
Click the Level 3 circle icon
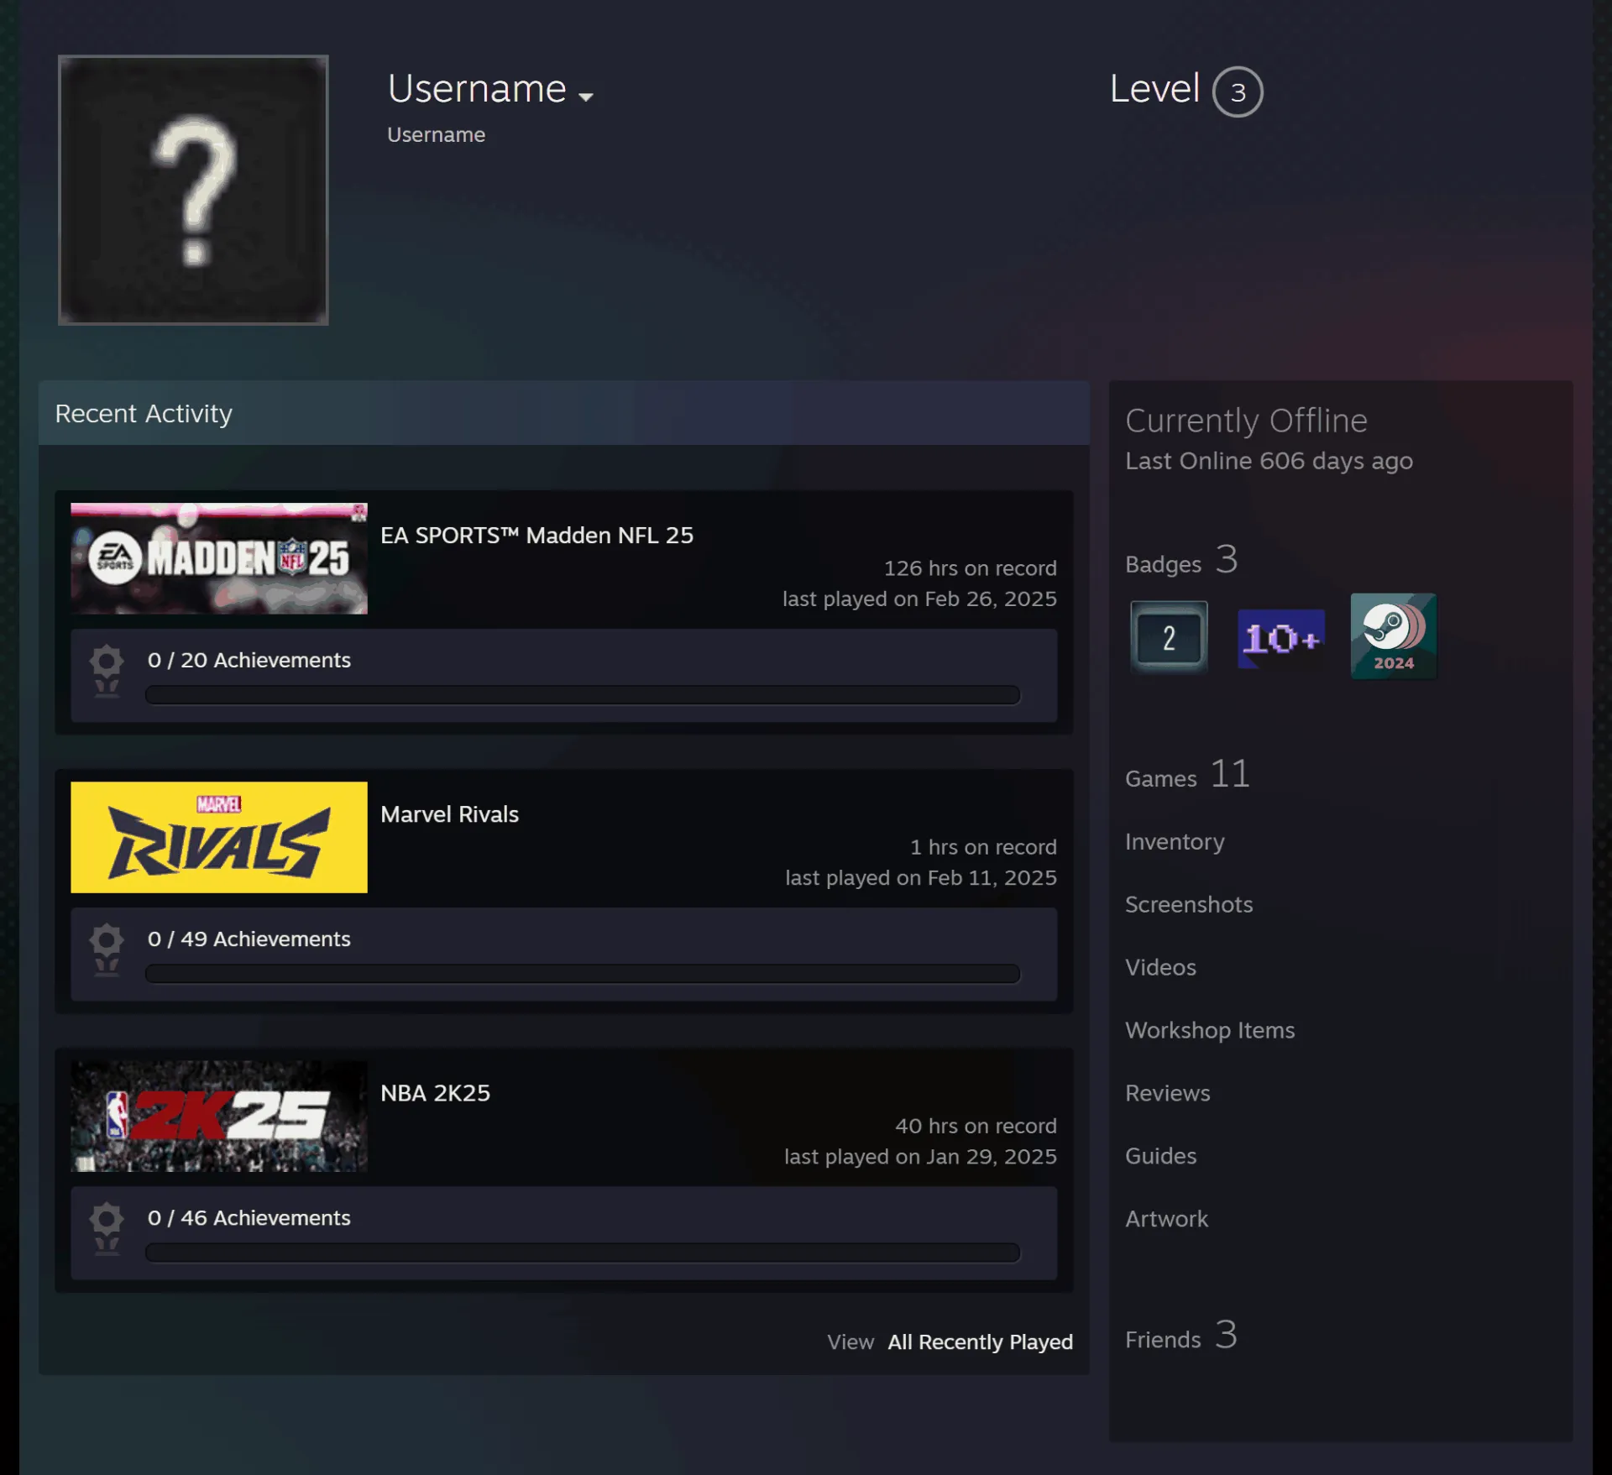click(x=1238, y=92)
